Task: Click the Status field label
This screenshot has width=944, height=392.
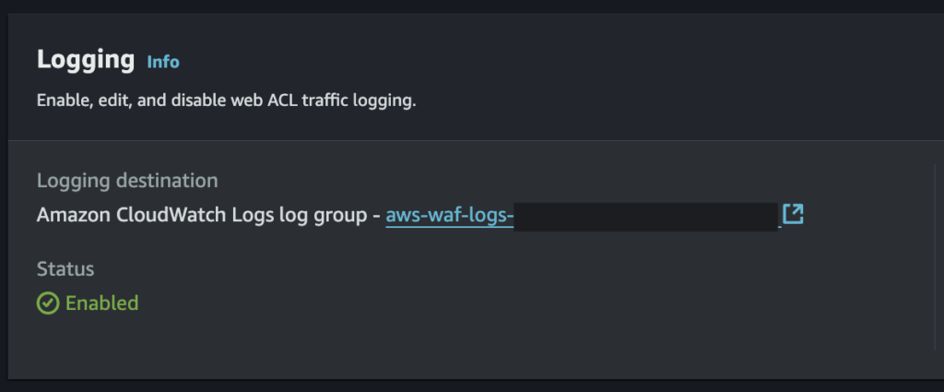Action: [x=65, y=269]
